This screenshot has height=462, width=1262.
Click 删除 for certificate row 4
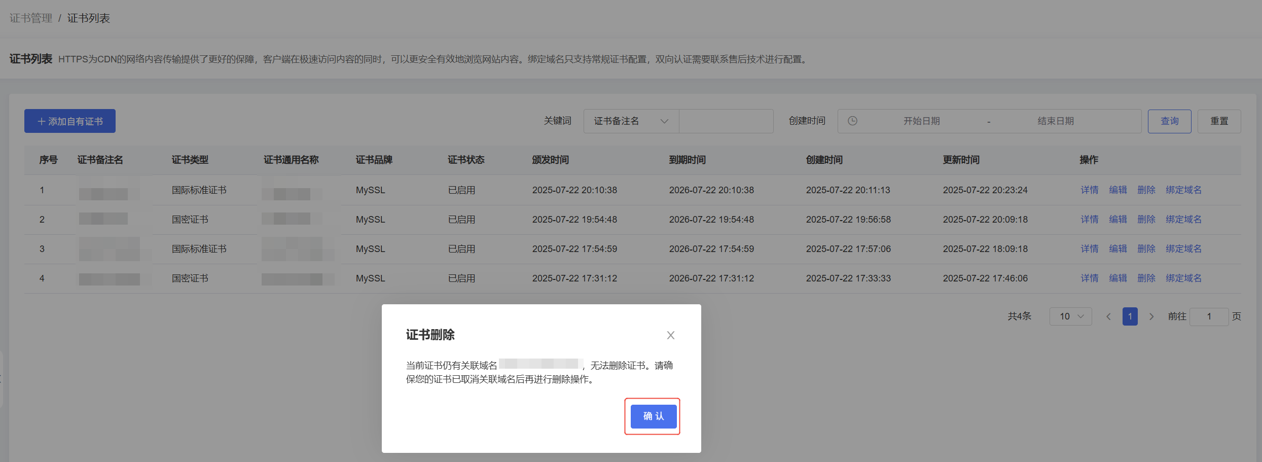(1146, 278)
